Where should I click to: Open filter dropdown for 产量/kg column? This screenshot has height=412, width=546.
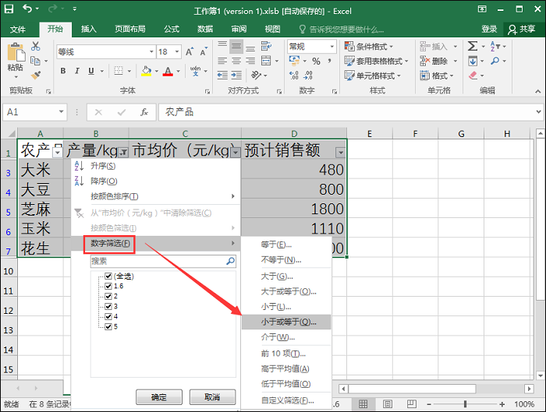tap(123, 153)
